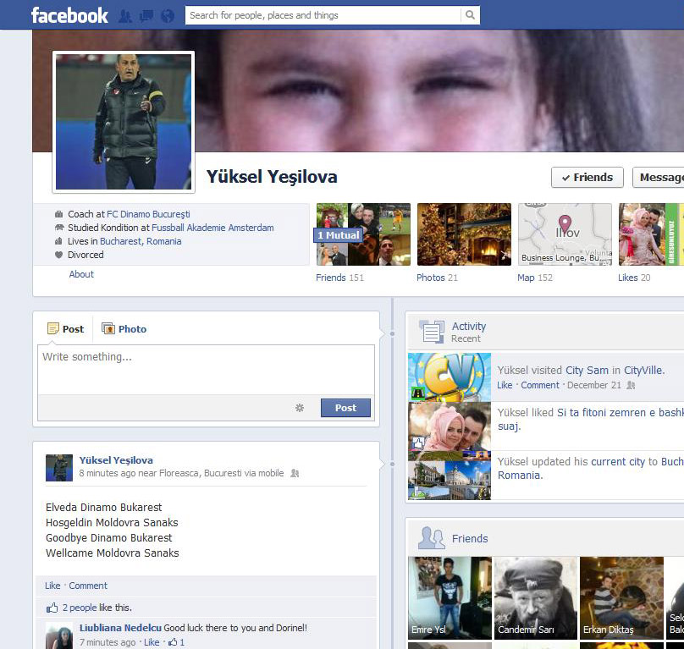Click the CityVille activity icon

[449, 377]
